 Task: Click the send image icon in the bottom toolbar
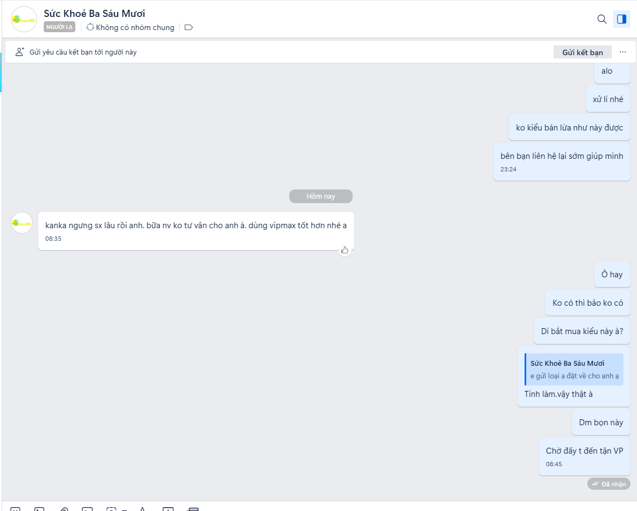point(39,509)
